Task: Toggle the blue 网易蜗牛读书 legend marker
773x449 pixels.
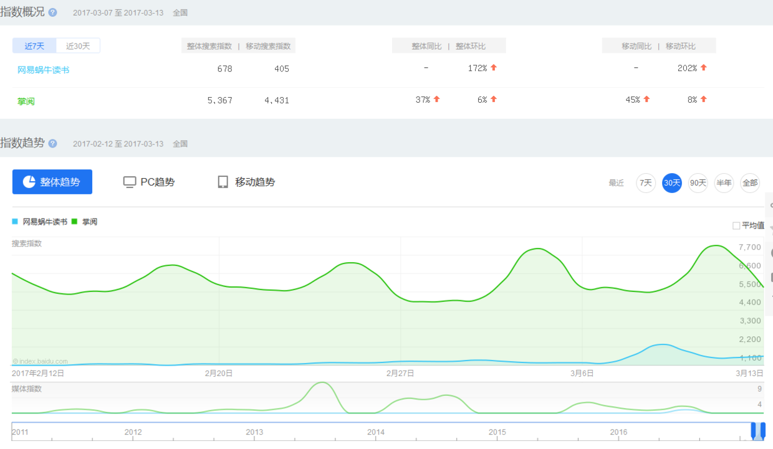Action: point(15,222)
